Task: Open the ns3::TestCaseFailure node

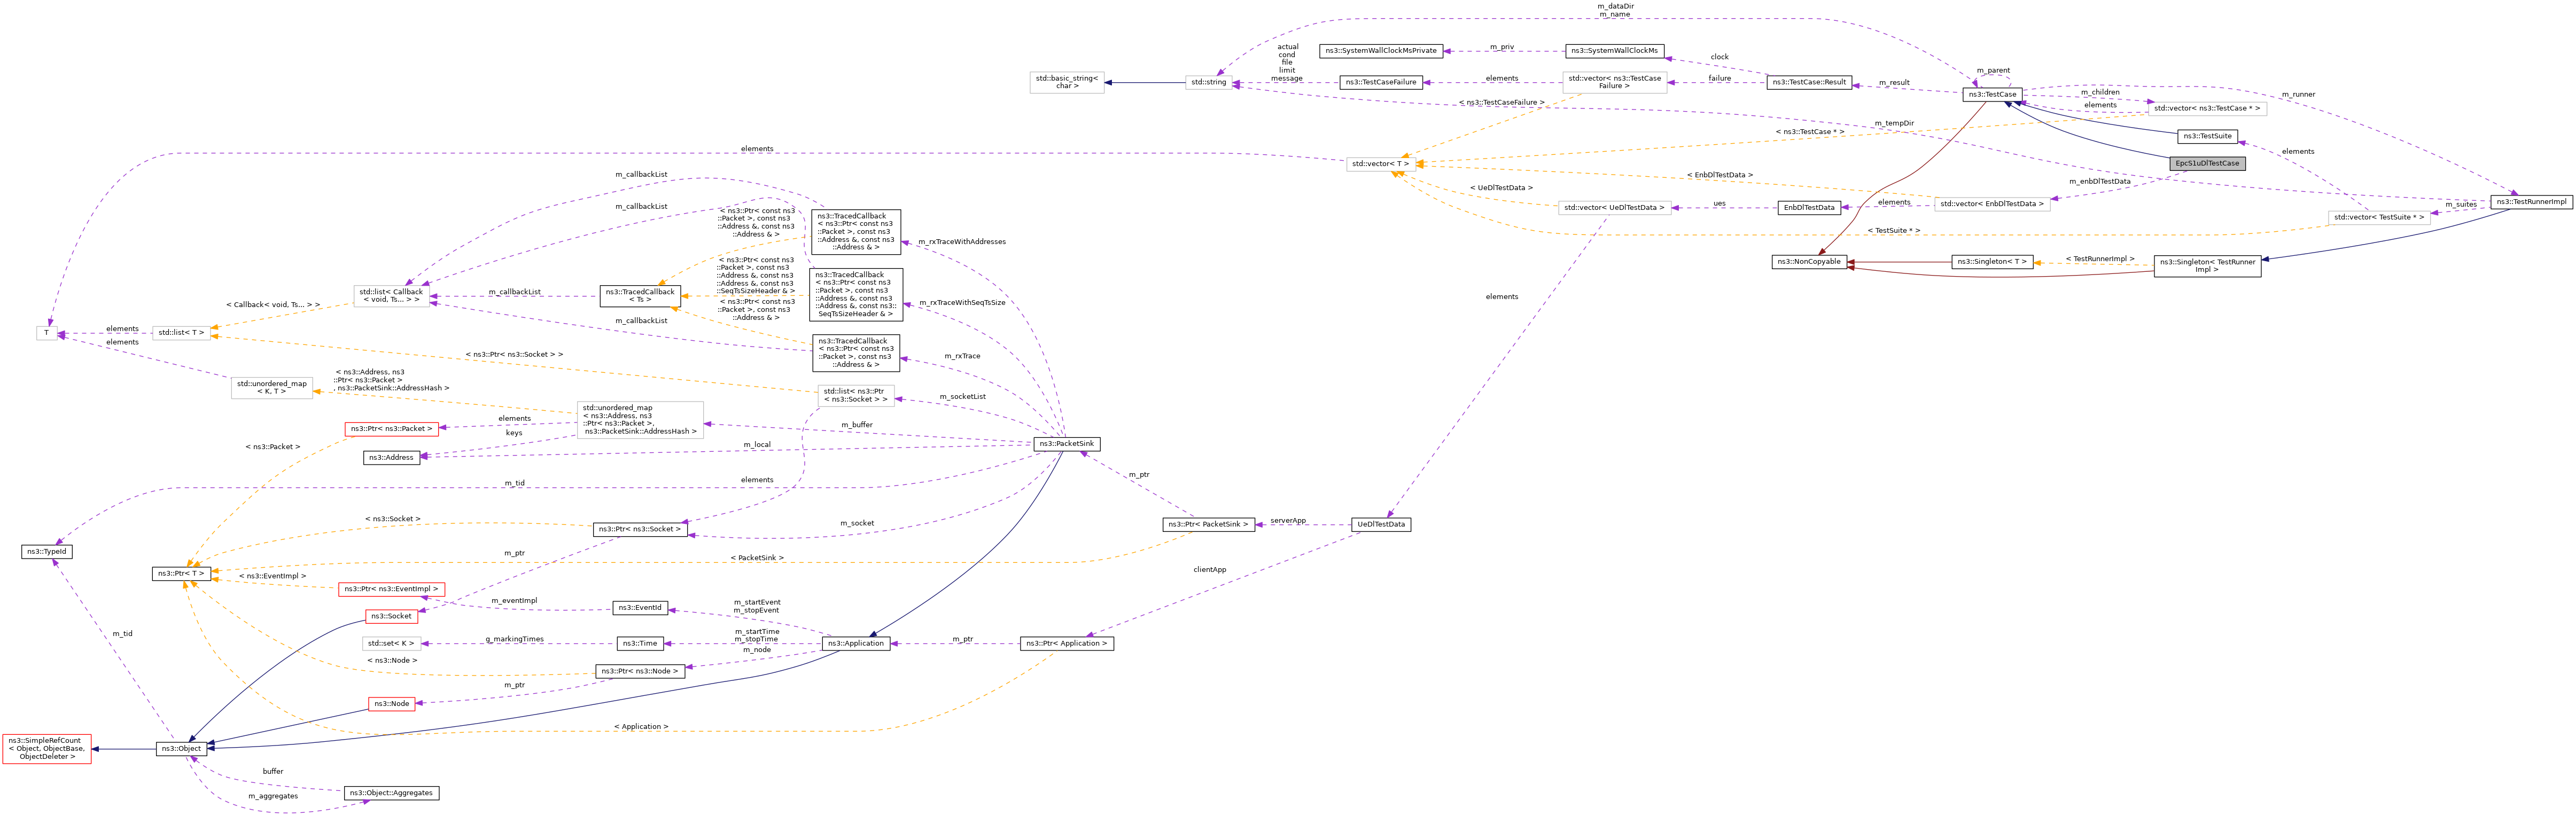Action: click(1381, 82)
